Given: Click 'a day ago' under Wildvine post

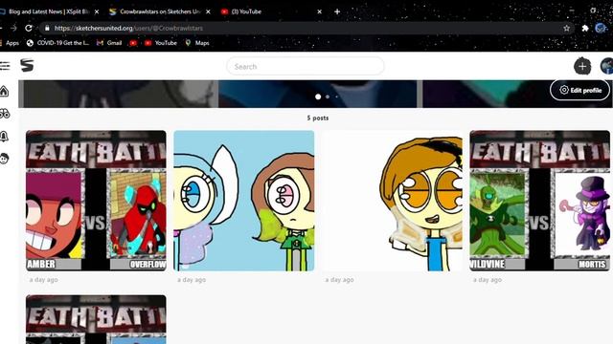Looking at the screenshot, I should point(488,280).
